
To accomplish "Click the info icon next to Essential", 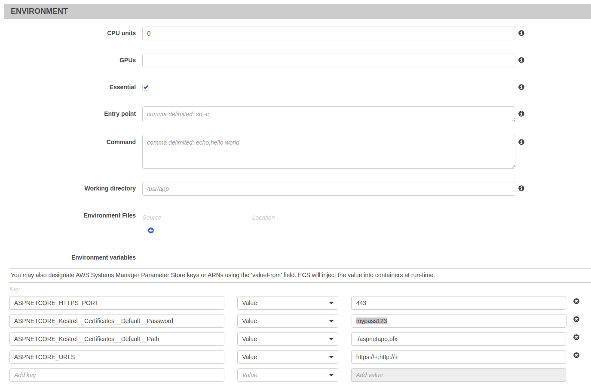I will tap(521, 87).
